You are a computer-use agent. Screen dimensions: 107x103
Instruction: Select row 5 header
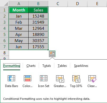click(x=5, y=34)
